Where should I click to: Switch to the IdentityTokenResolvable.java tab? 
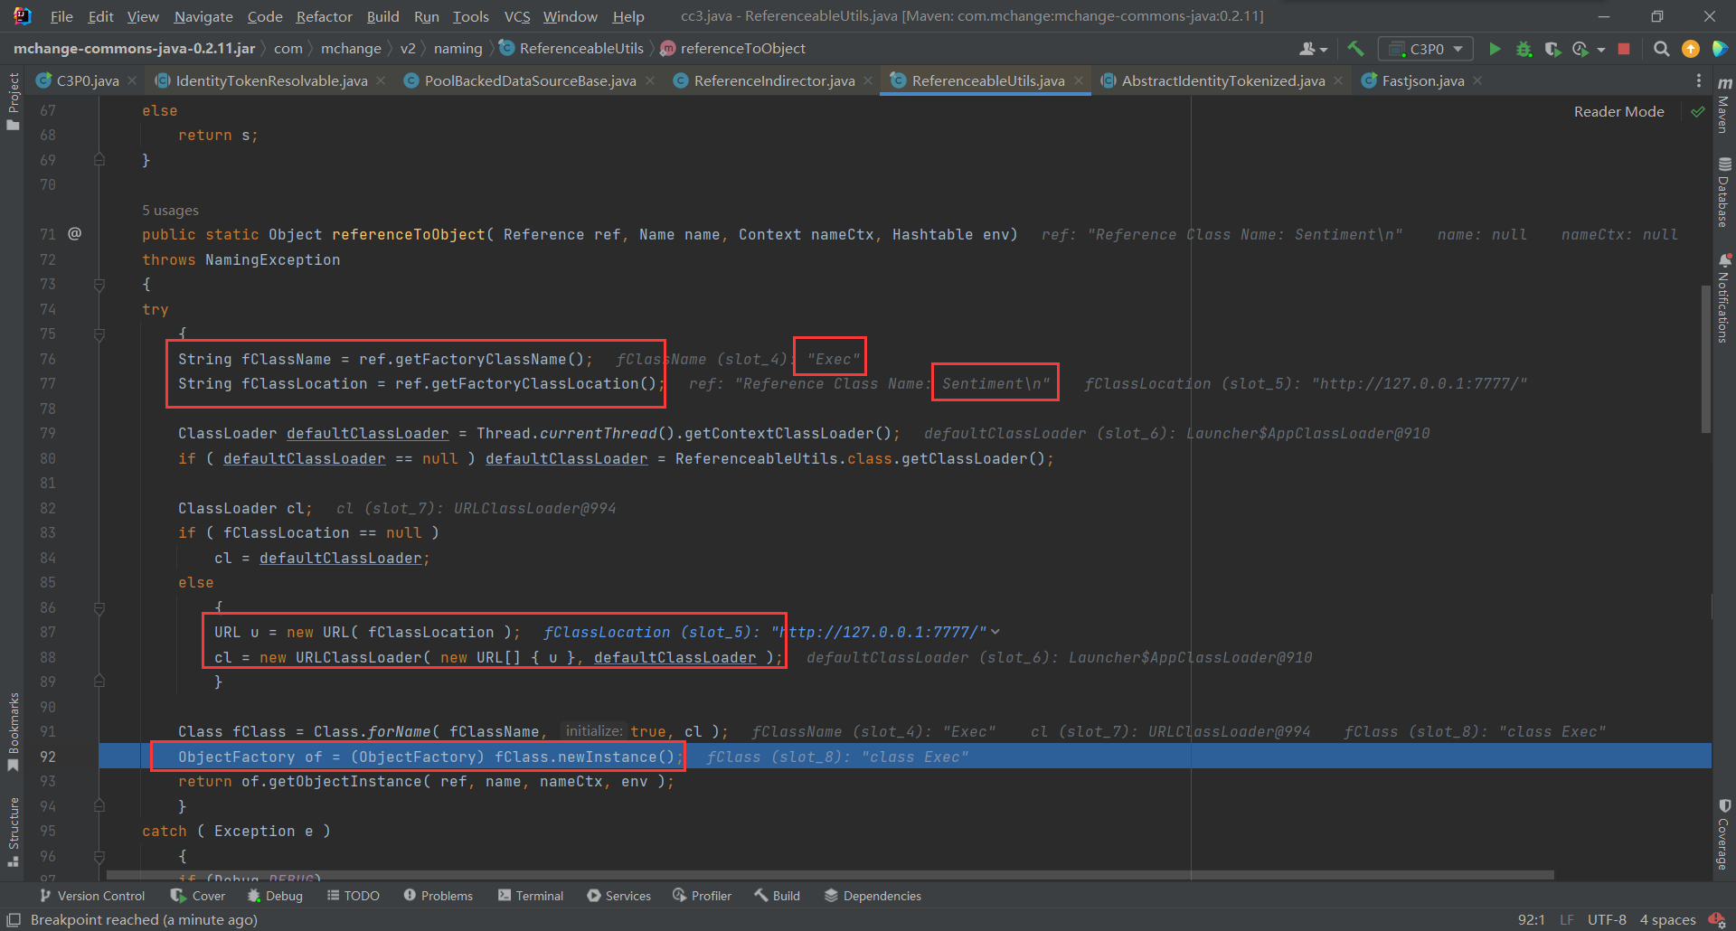(x=271, y=80)
